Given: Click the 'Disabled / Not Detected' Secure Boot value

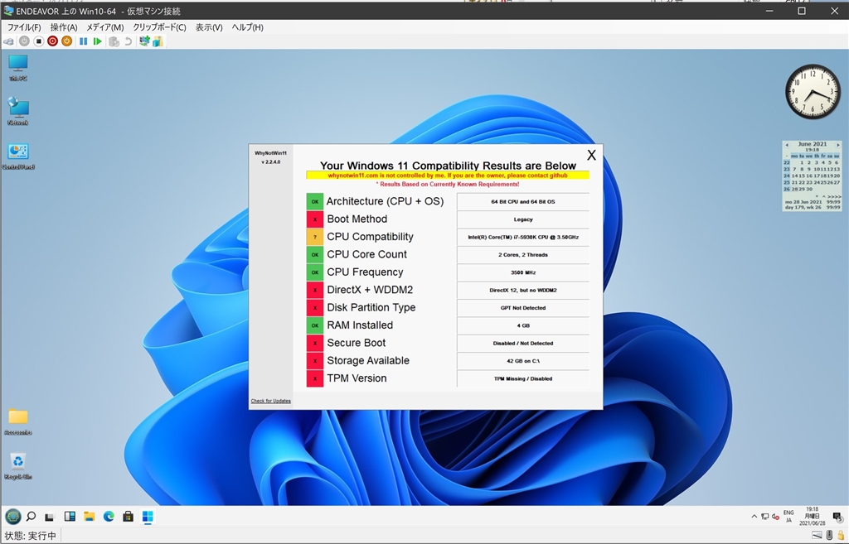Looking at the screenshot, I should (523, 344).
